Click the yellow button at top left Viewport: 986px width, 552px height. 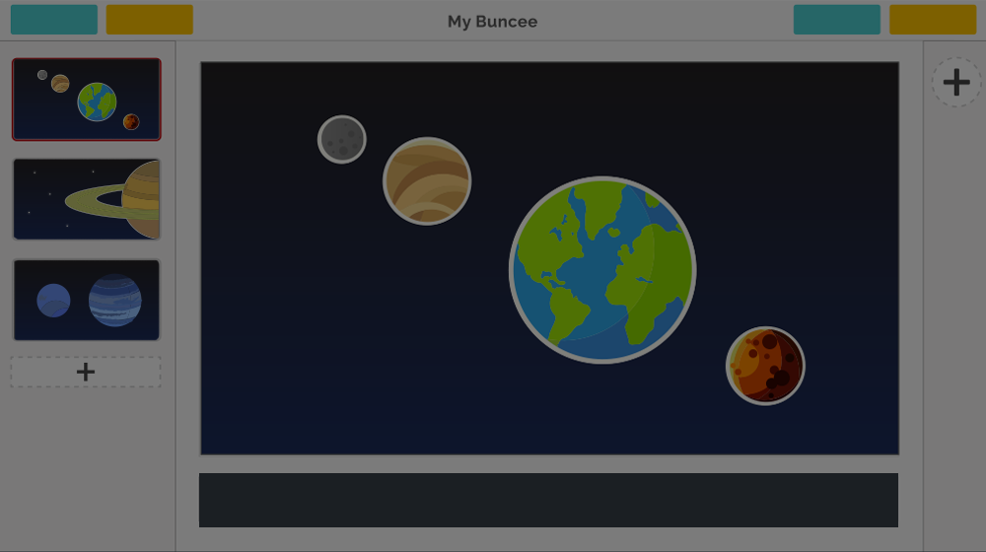tap(150, 20)
